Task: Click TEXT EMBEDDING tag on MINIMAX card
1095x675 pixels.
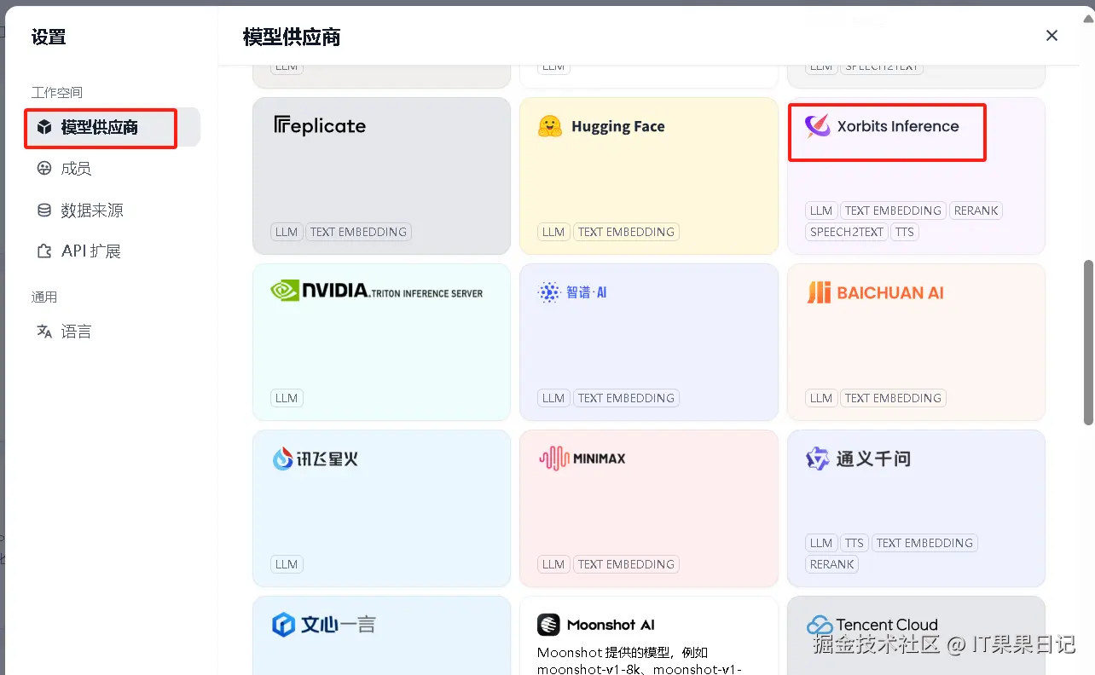Action: (x=626, y=564)
